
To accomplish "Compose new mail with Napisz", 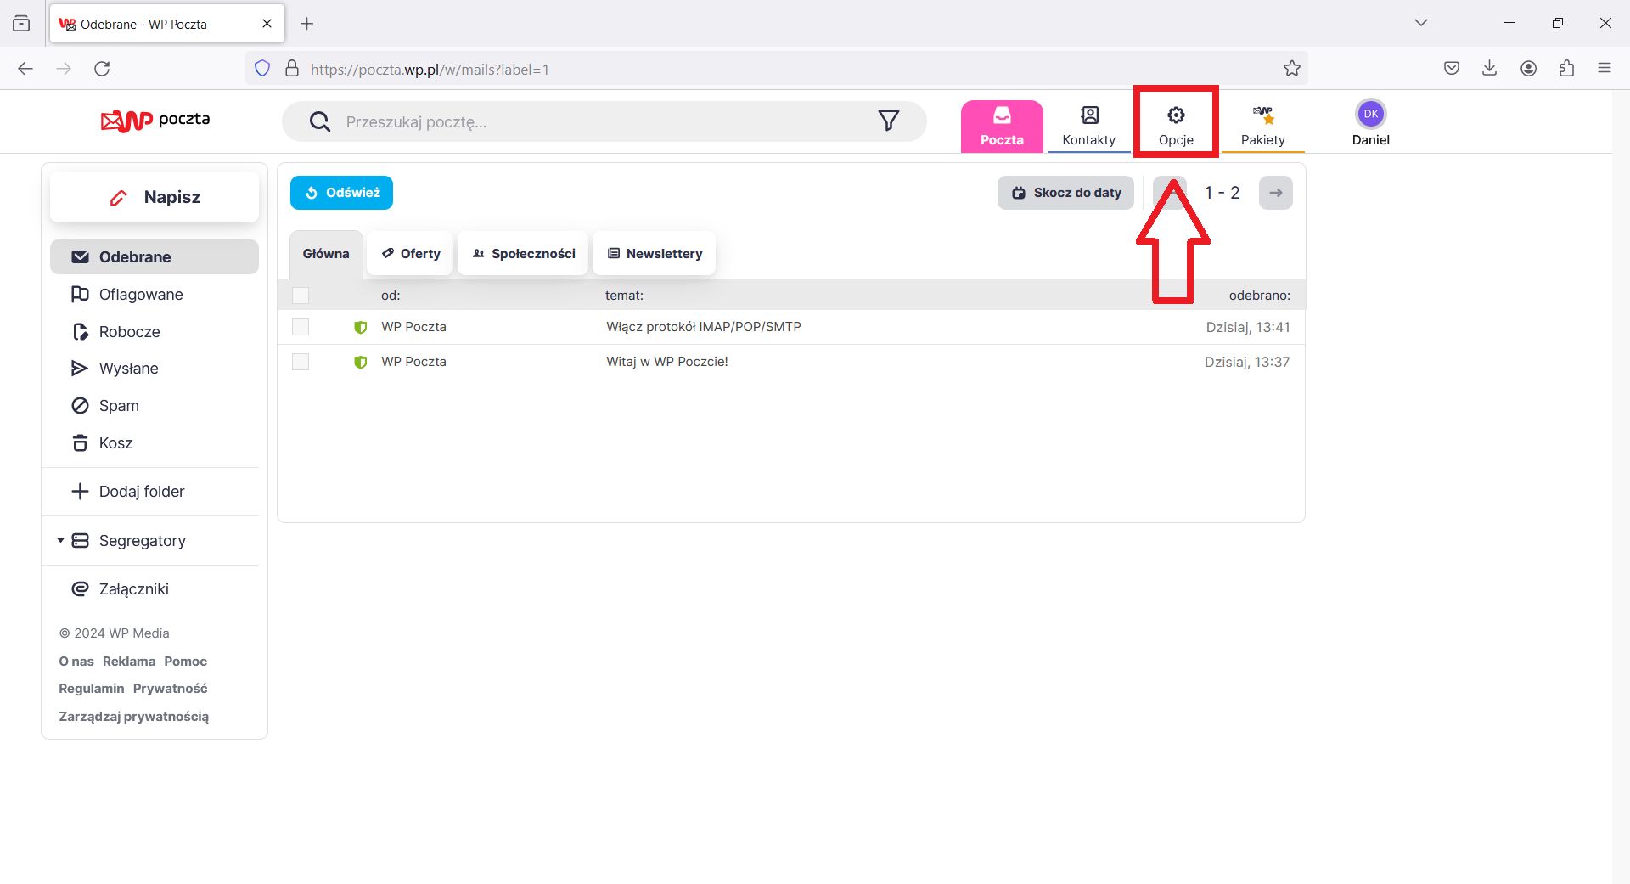I will pos(154,197).
